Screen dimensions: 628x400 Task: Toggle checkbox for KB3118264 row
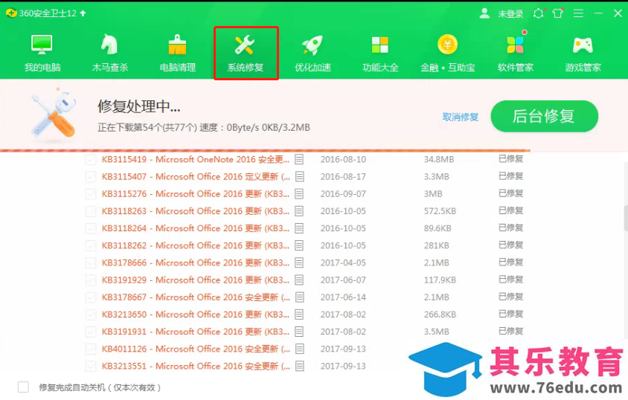tap(91, 228)
